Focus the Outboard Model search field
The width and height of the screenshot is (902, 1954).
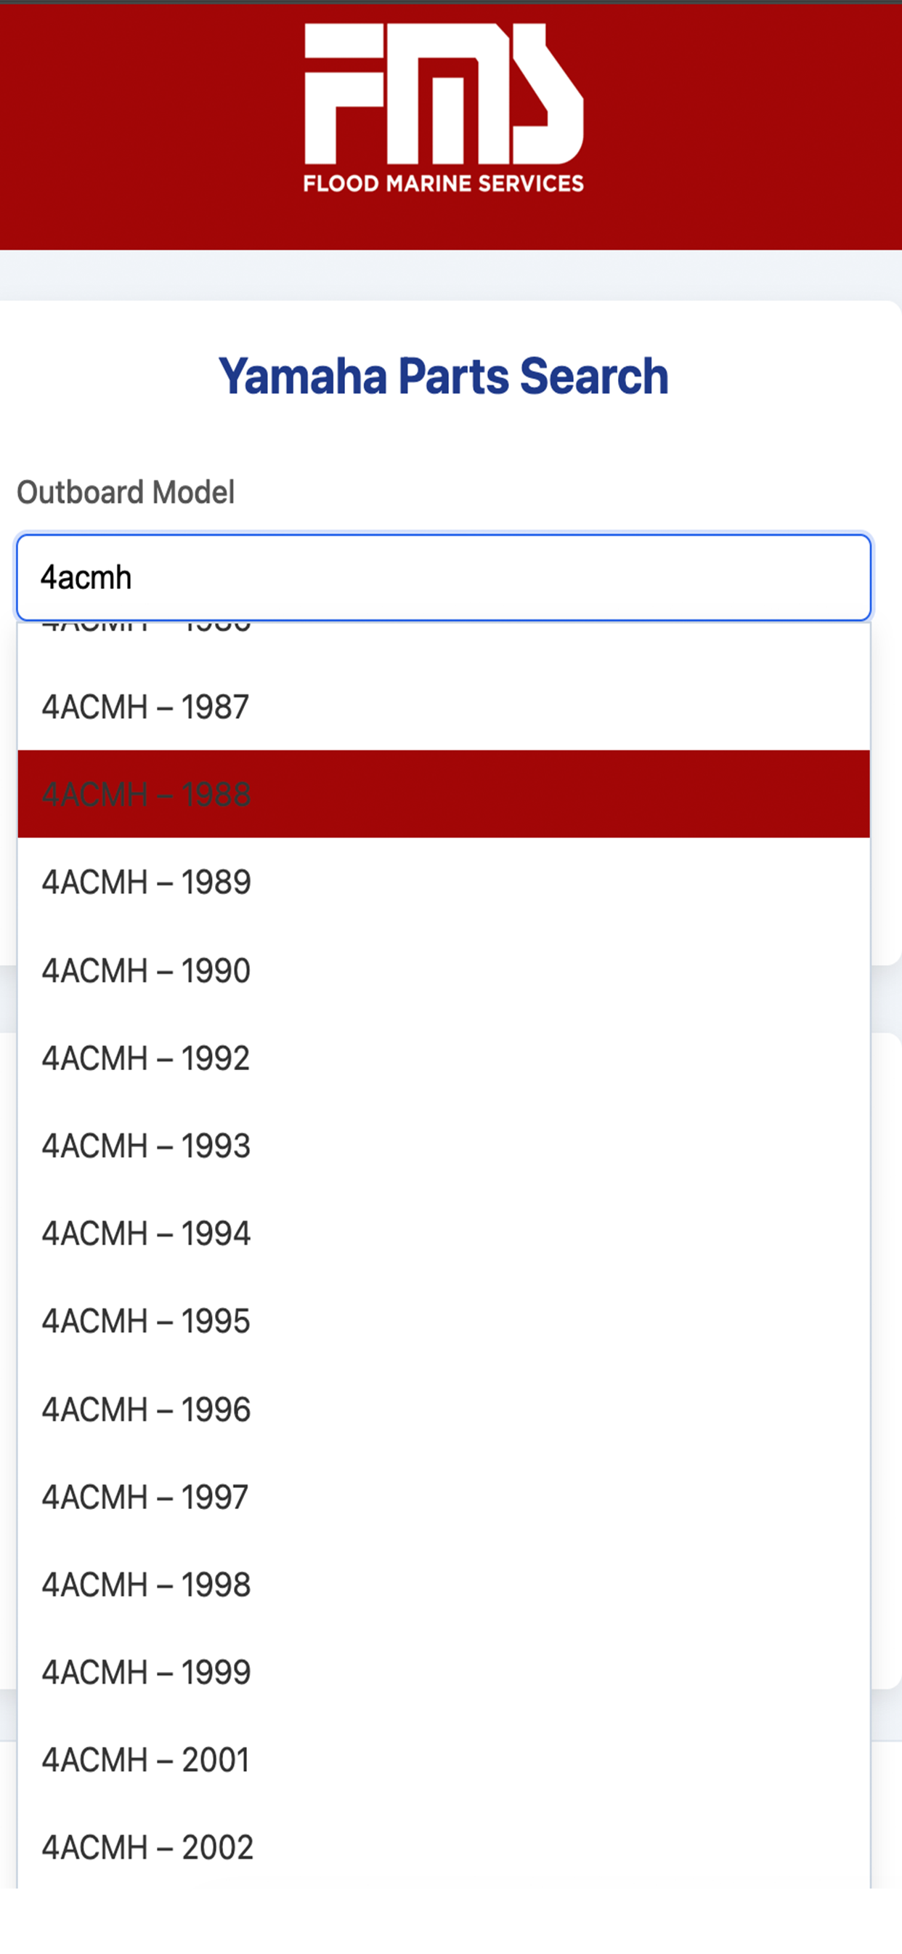tap(444, 577)
